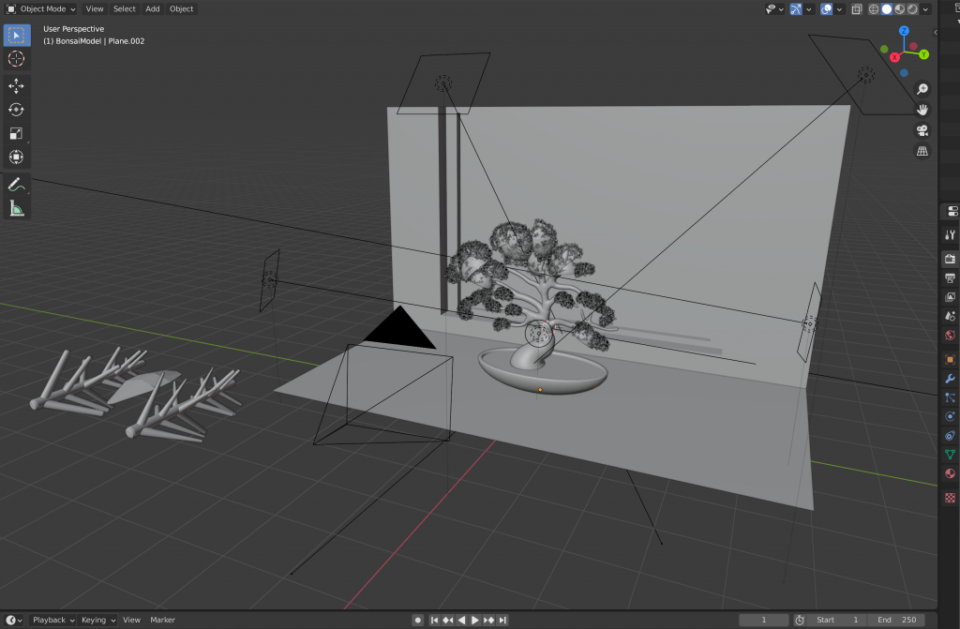Image resolution: width=960 pixels, height=629 pixels.
Task: Activate the Scale tool
Action: click(17, 133)
